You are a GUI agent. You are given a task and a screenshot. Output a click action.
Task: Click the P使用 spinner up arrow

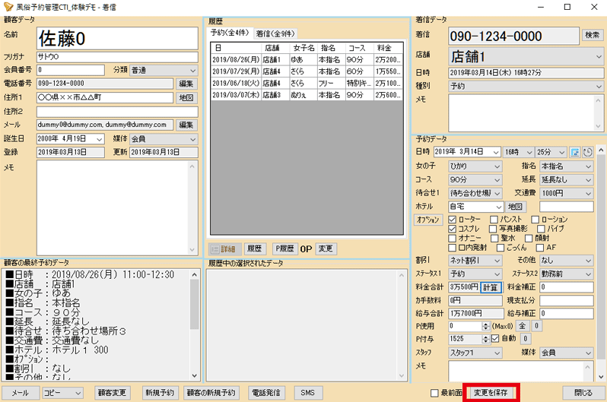pyautogui.click(x=486, y=324)
